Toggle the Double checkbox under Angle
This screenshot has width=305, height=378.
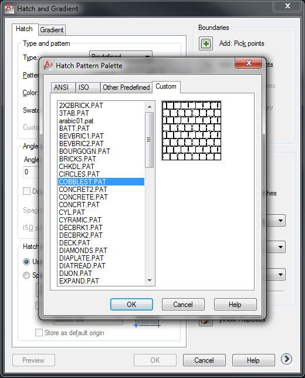click(x=27, y=191)
